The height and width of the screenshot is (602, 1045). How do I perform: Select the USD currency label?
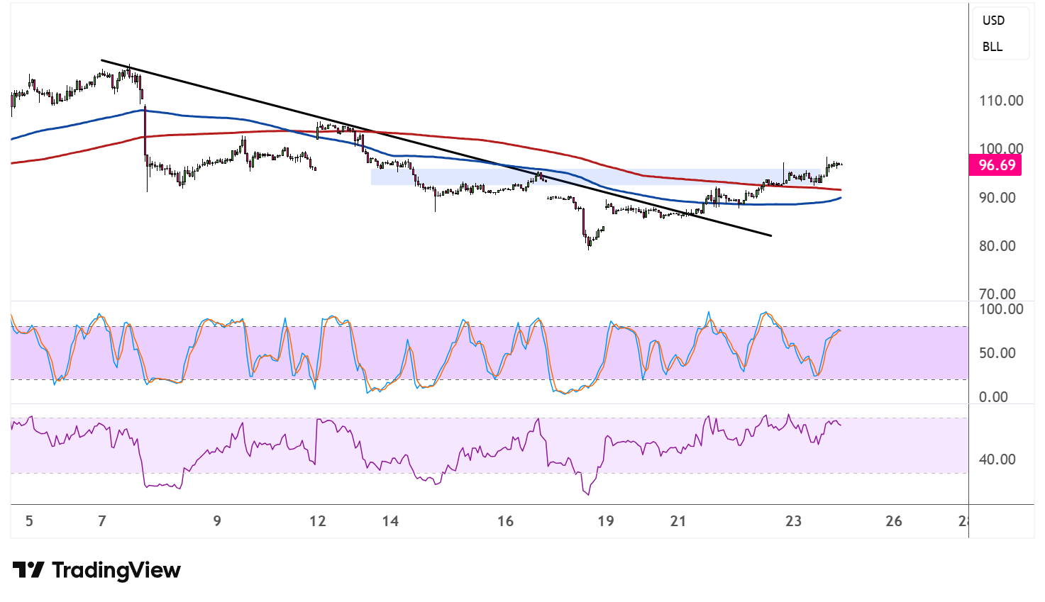point(993,21)
